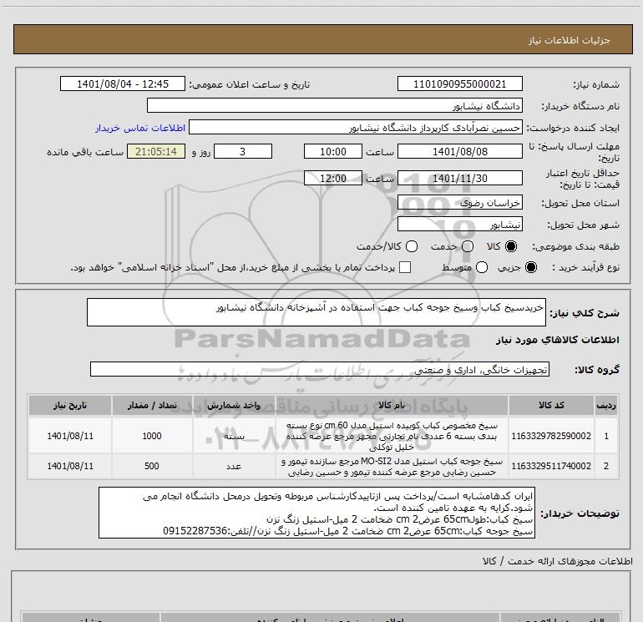Image resolution: width=643 pixels, height=622 pixels.
Task: Click the quantity cell 1000
Action: click(152, 436)
